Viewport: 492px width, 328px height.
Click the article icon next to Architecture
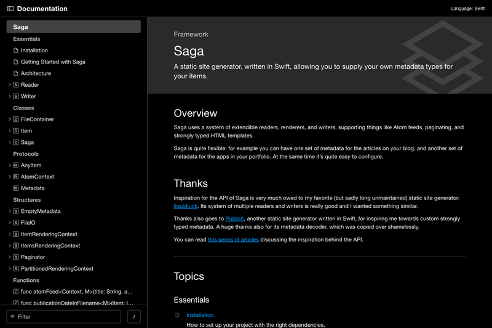tap(16, 73)
